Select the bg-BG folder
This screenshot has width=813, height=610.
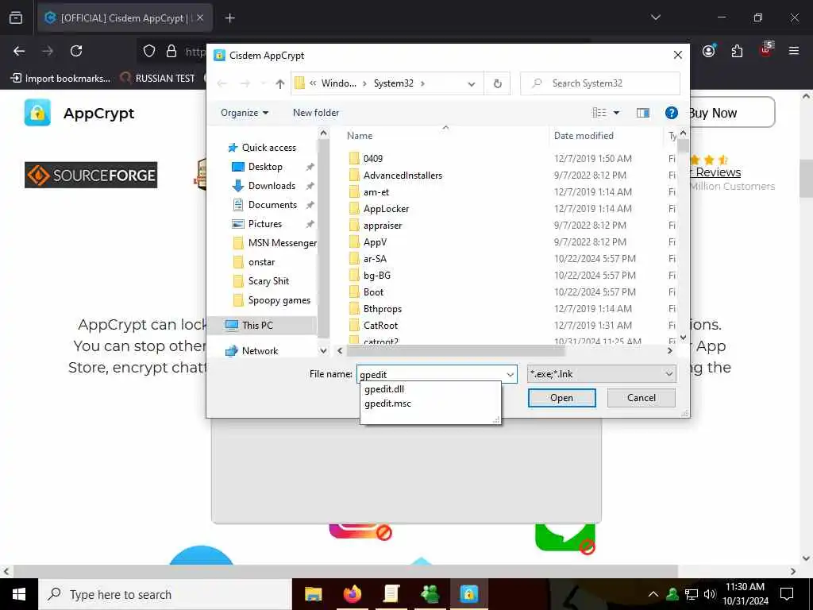click(377, 276)
